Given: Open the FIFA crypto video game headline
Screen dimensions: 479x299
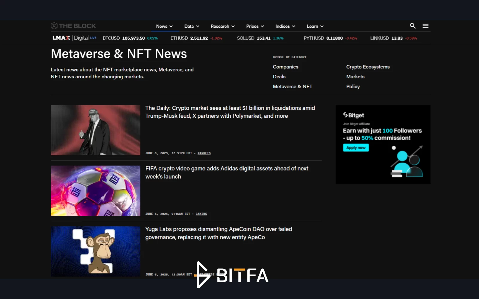Looking at the screenshot, I should click(227, 173).
